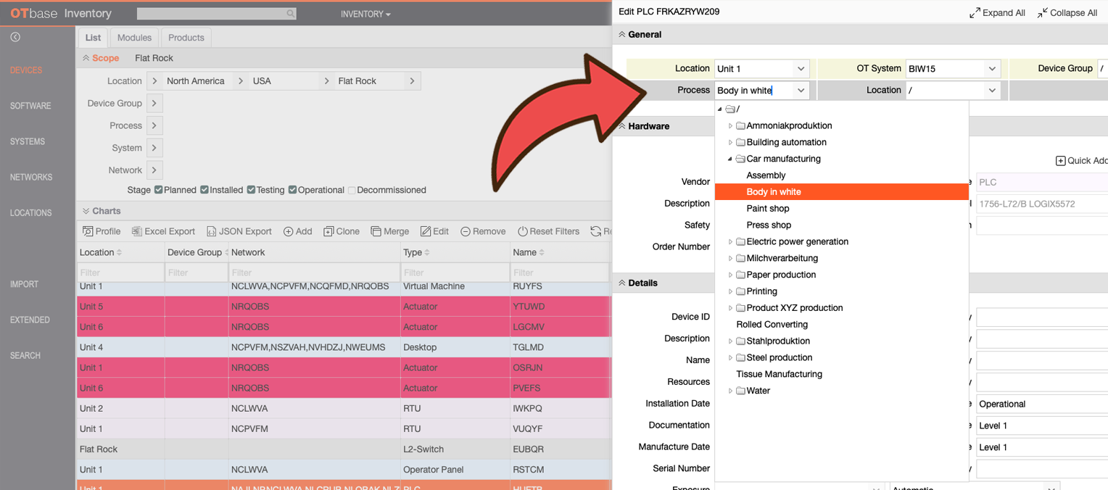Viewport: 1108px width, 490px height.
Task: Click the YTUWD actuator row
Action: [344, 307]
